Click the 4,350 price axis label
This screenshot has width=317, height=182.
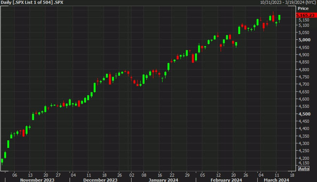tap(304, 136)
